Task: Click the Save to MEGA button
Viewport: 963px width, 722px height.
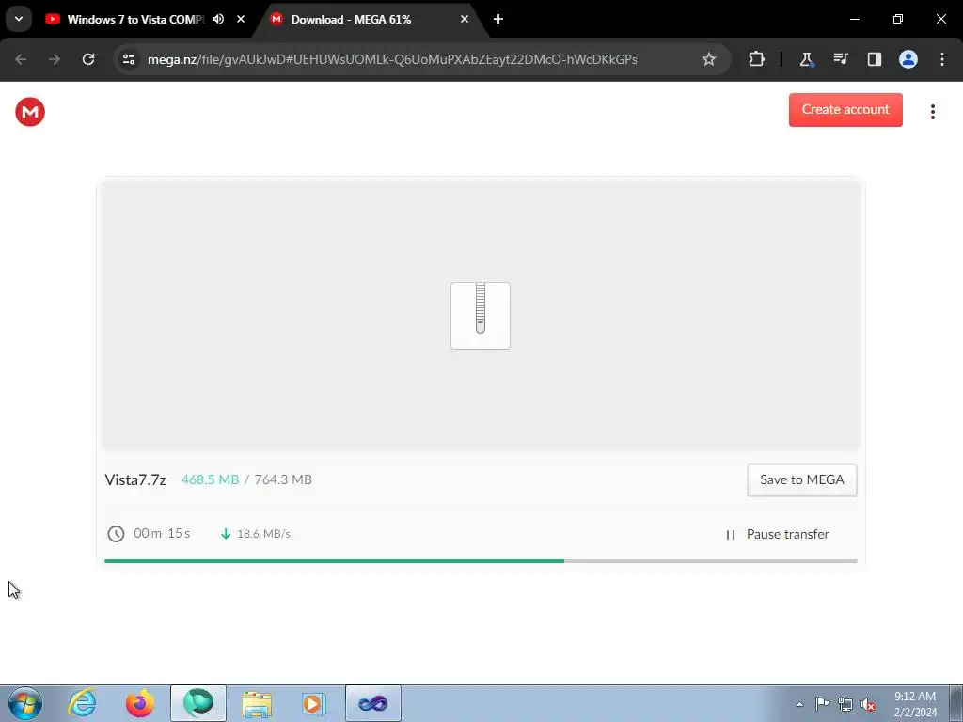Action: (801, 480)
